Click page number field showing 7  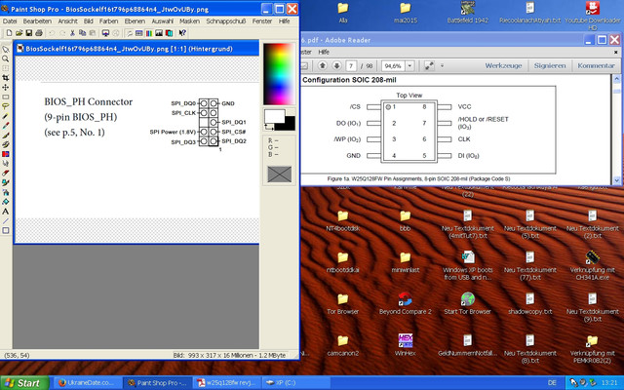[x=351, y=65]
